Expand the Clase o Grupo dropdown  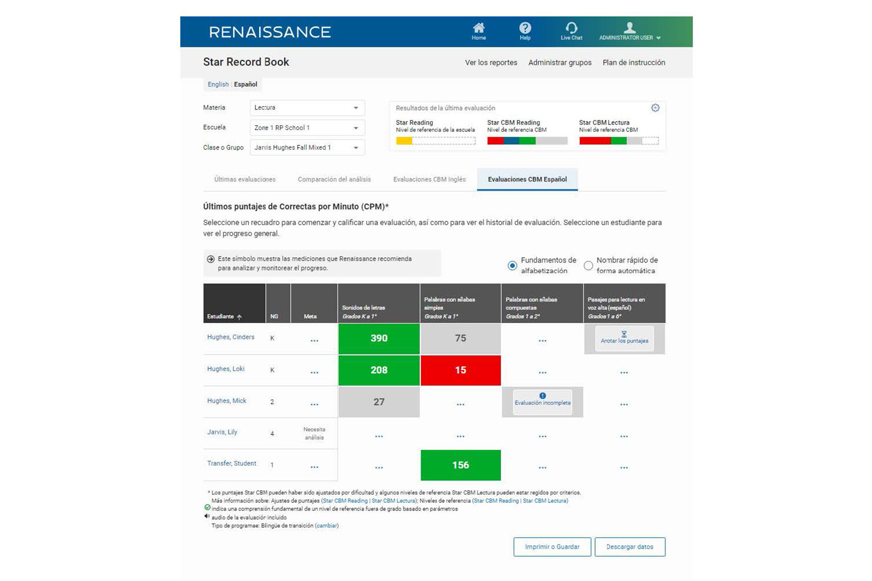click(x=307, y=147)
